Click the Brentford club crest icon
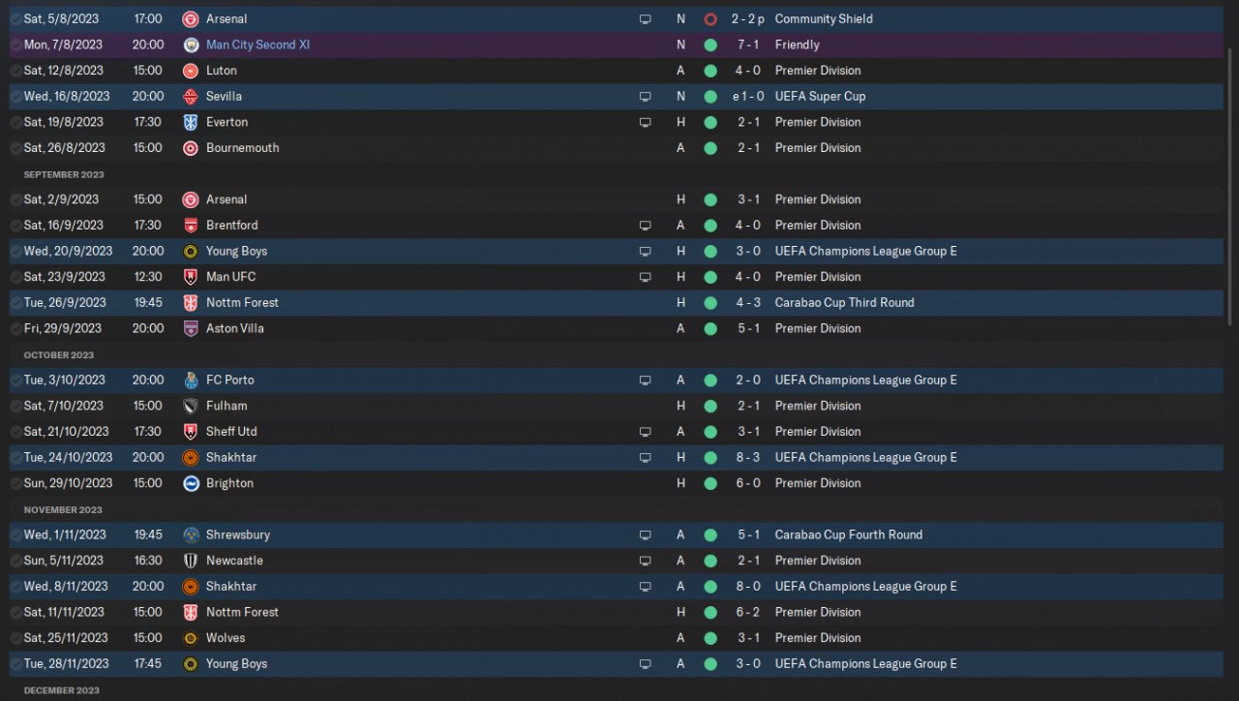1239x701 pixels. (x=191, y=226)
